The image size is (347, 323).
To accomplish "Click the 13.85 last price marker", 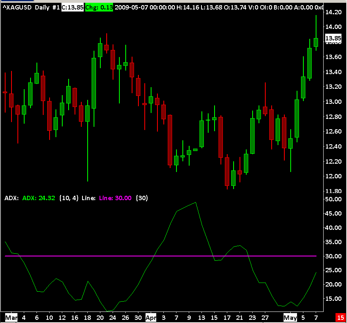I will point(333,38).
